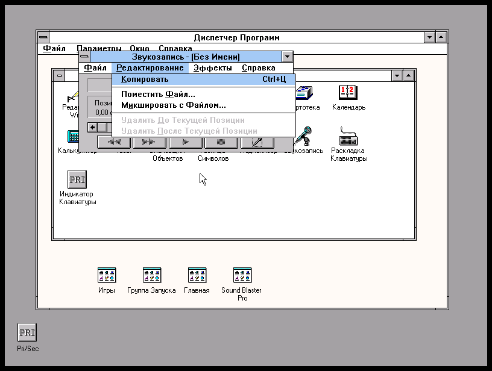492x371 pixels.
Task: Click the Pri/Sec icon on the desktop
Action: coord(27,332)
